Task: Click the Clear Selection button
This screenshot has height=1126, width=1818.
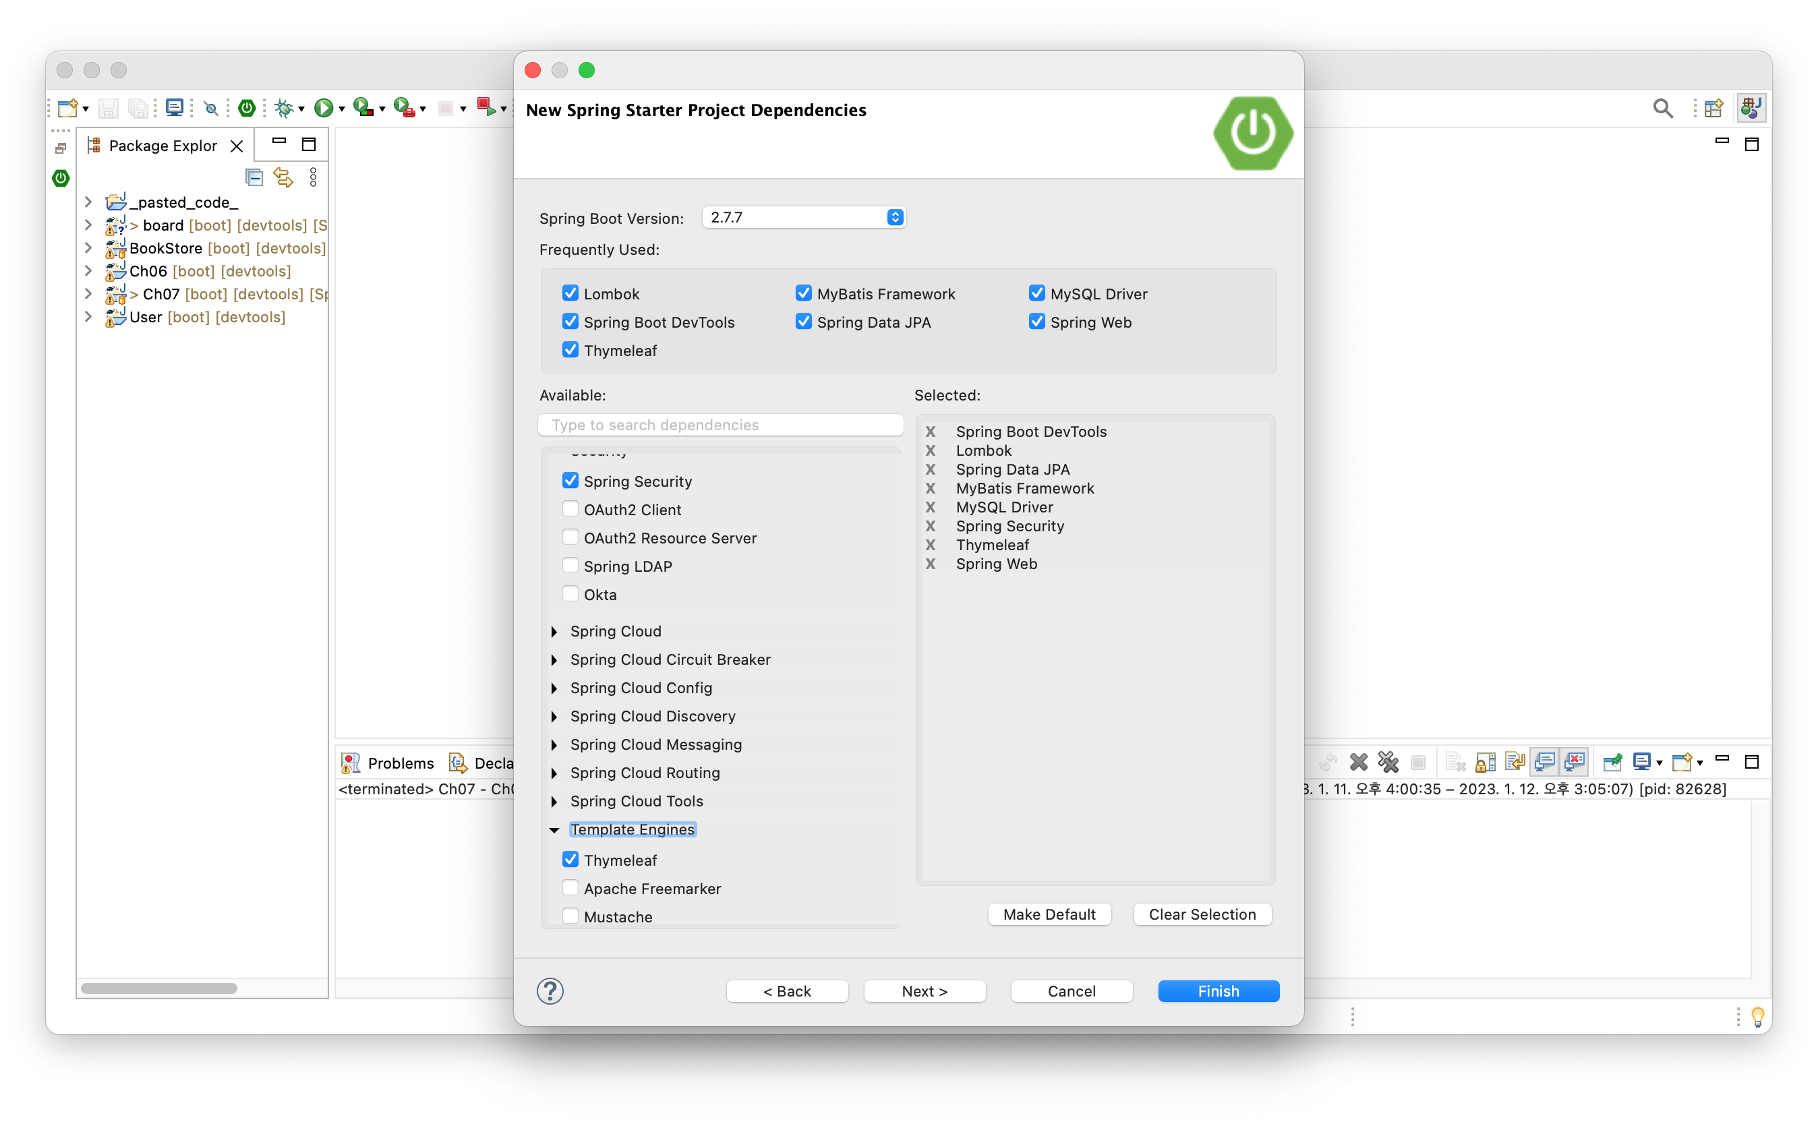Action: click(1202, 914)
